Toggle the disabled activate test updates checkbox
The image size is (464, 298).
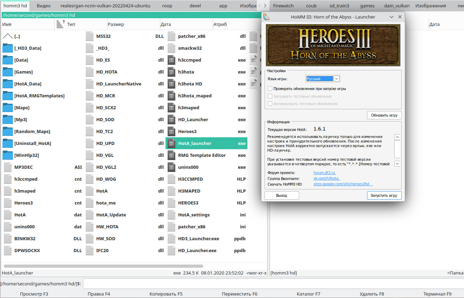coord(270,103)
